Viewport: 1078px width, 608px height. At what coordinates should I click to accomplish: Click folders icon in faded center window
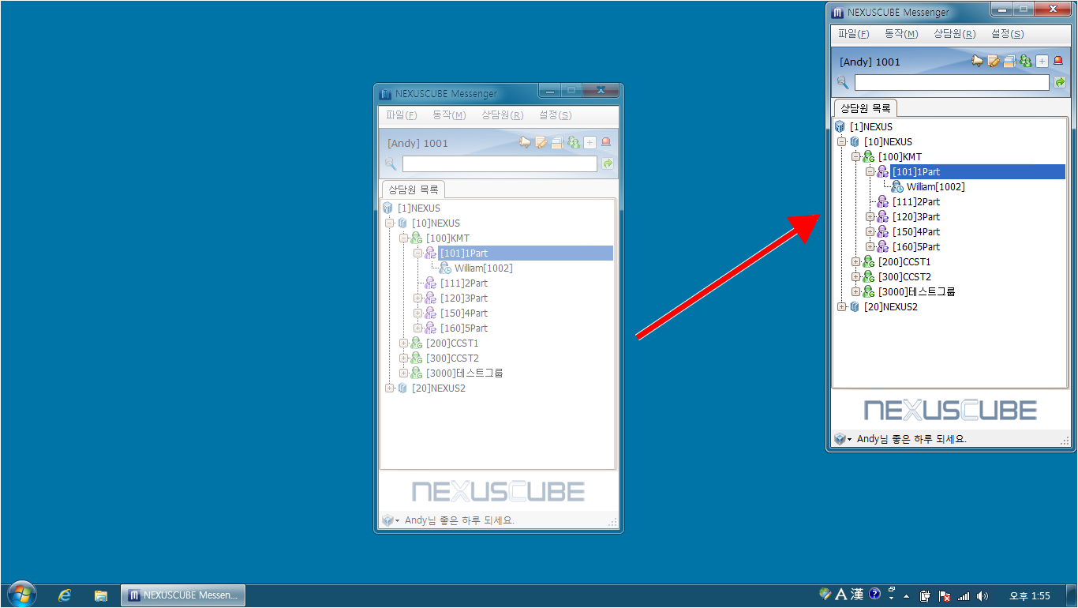click(x=557, y=142)
